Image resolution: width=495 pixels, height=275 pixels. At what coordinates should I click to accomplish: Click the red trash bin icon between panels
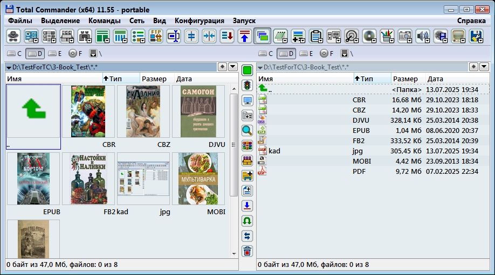click(x=247, y=251)
